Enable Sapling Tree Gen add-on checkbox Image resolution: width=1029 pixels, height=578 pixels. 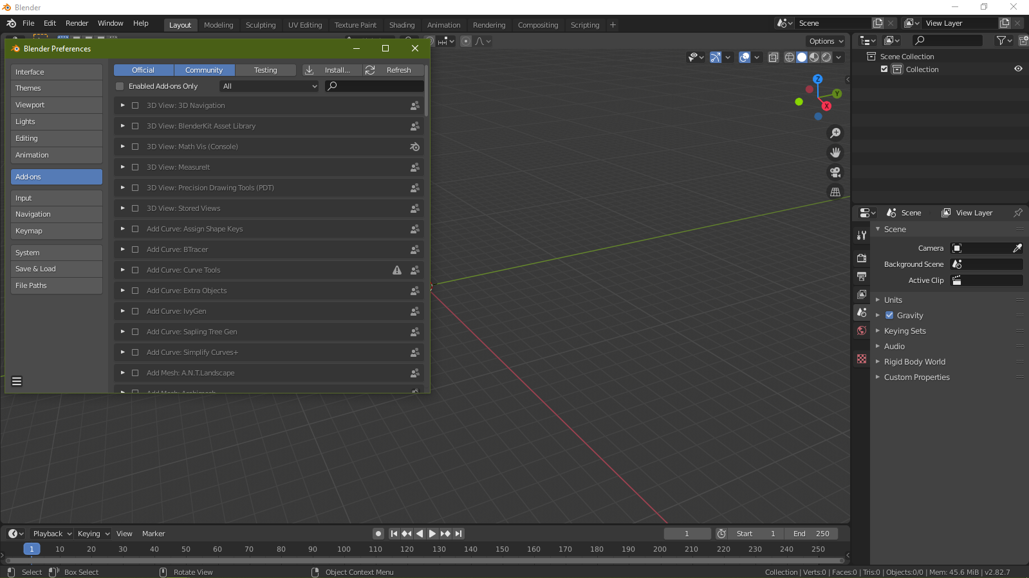click(135, 332)
